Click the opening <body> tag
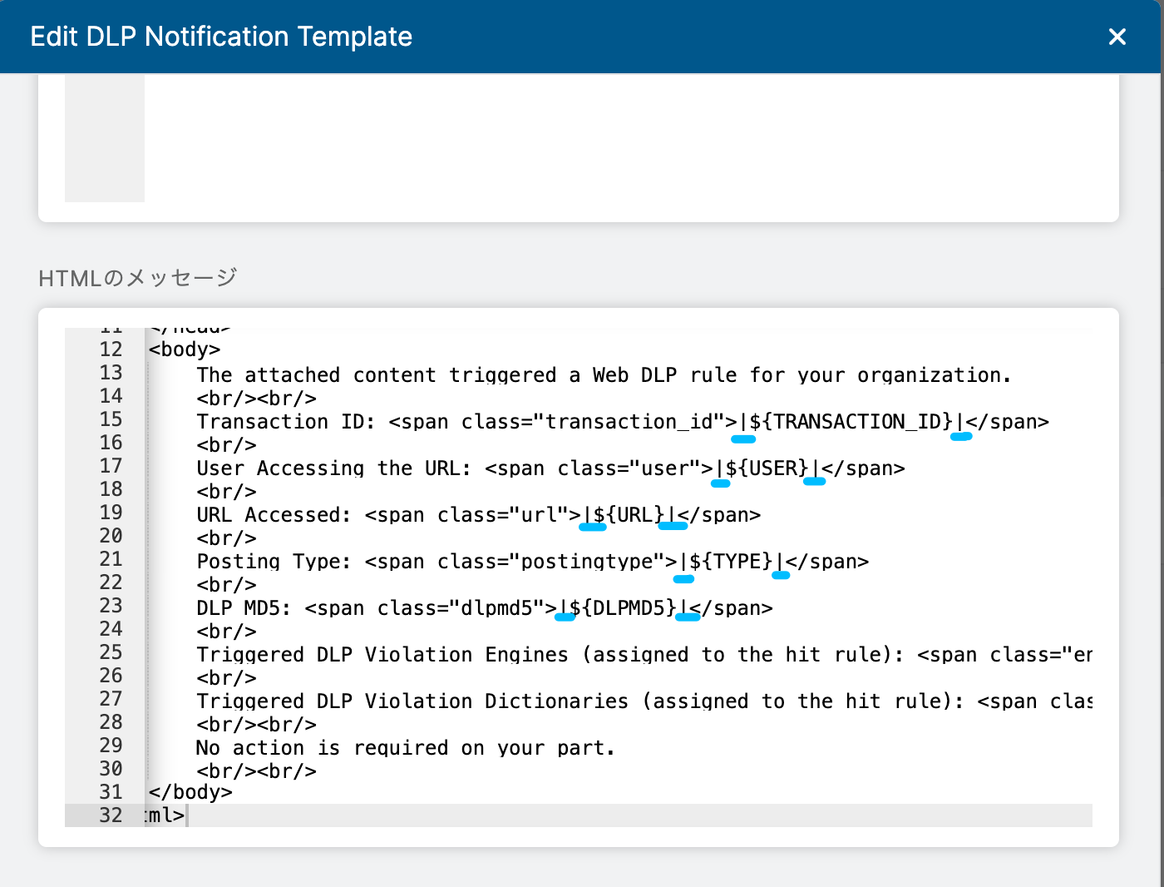The height and width of the screenshot is (887, 1164). [185, 349]
